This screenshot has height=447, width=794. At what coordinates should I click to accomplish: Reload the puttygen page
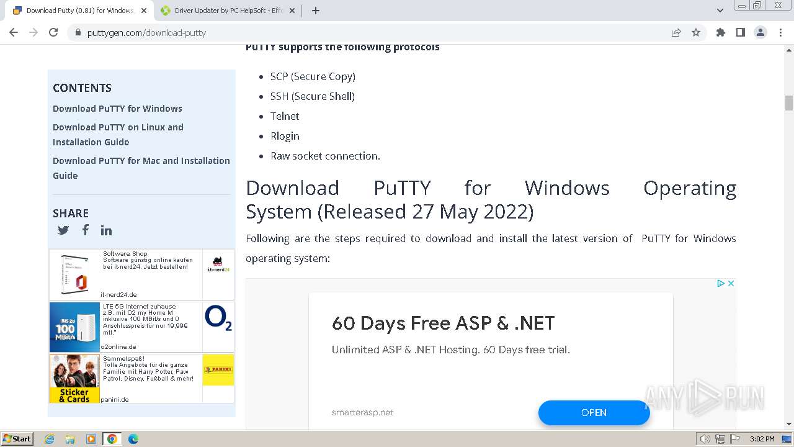(x=53, y=32)
